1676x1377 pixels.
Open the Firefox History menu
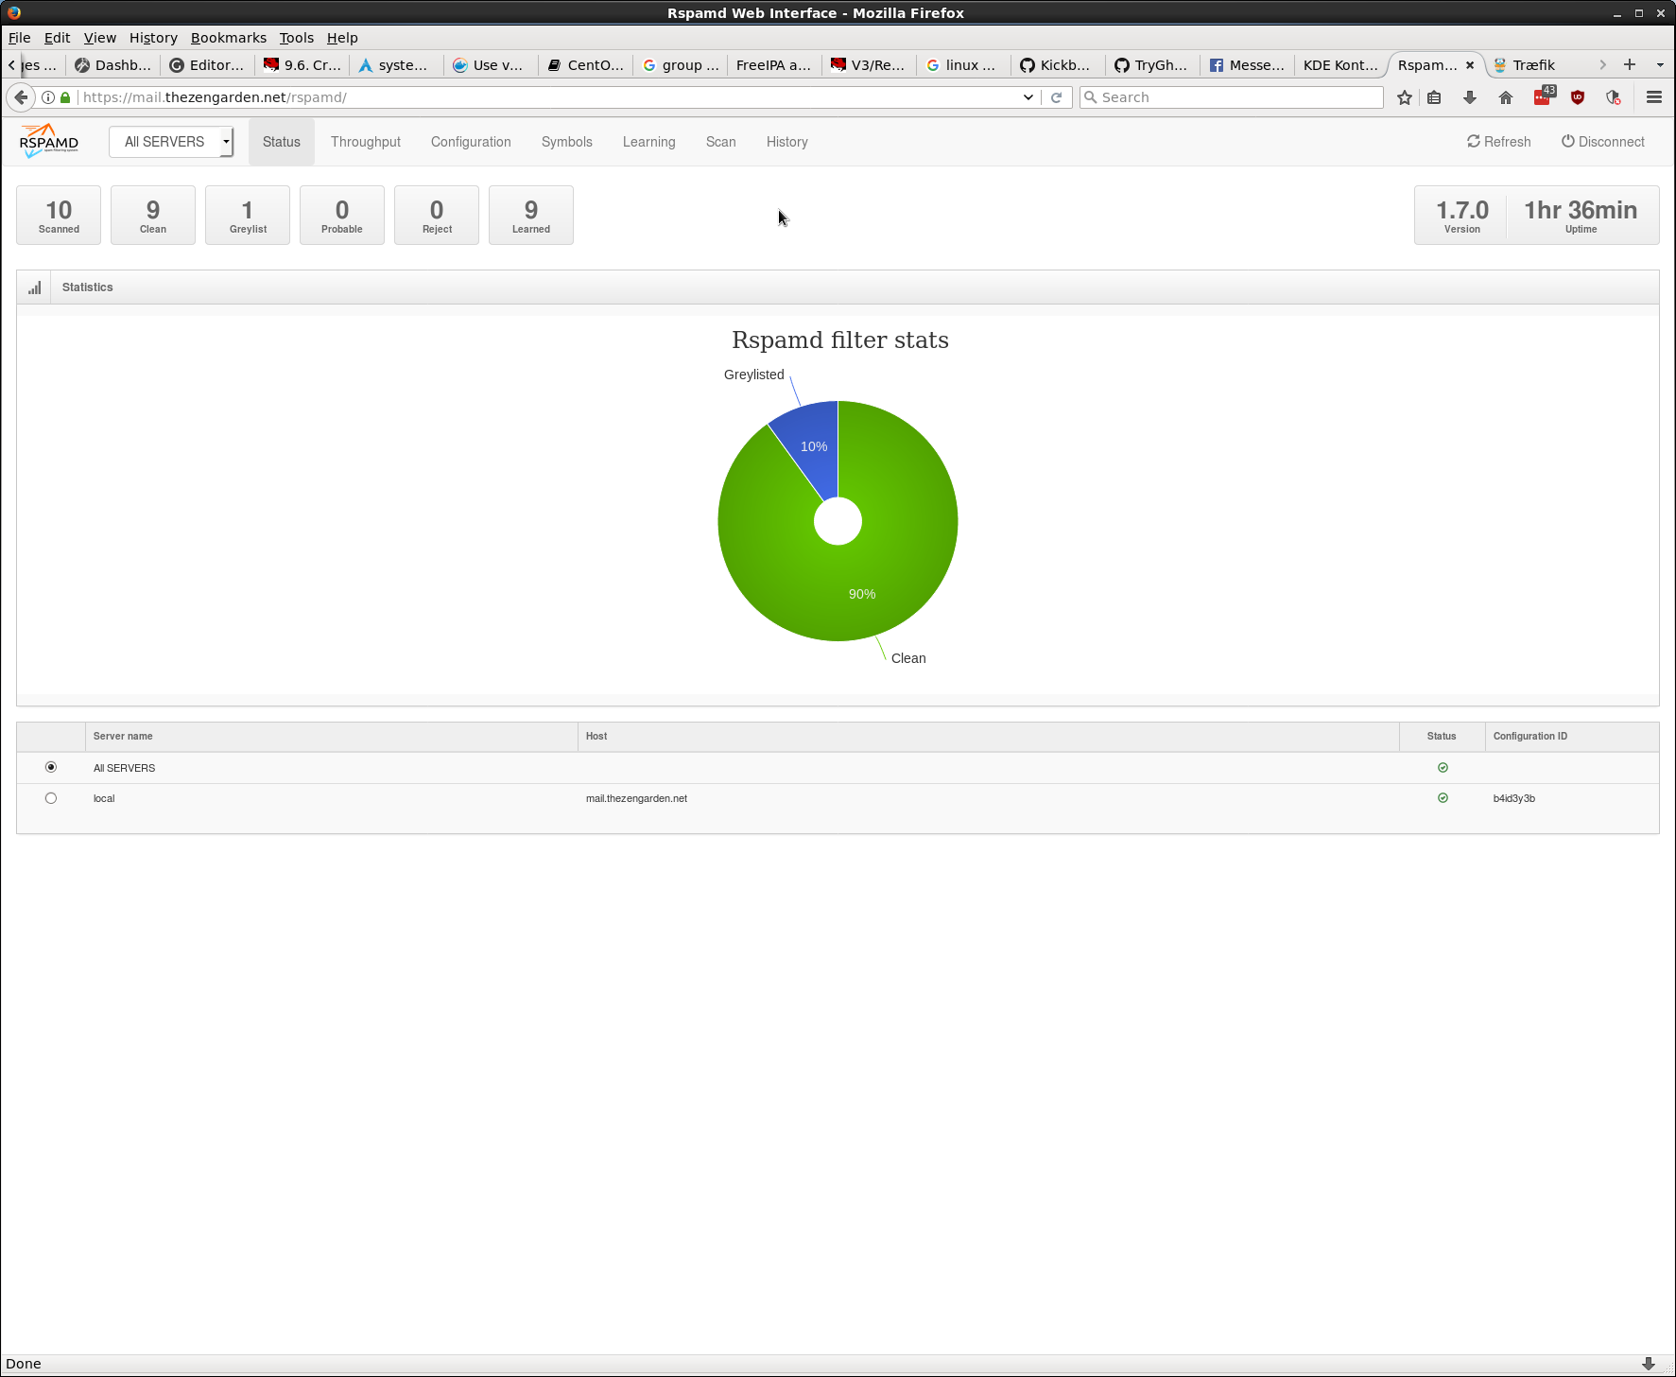[x=153, y=38]
